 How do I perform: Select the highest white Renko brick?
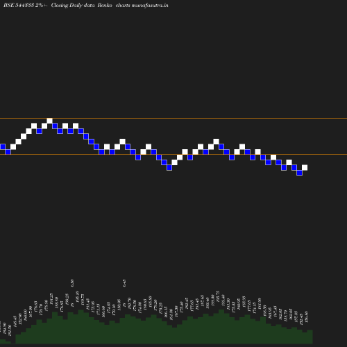(49, 121)
